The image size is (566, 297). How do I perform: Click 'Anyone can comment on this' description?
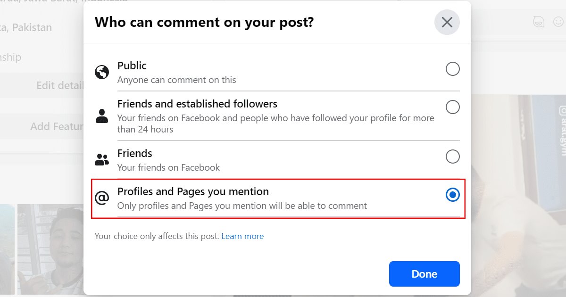[x=176, y=80]
